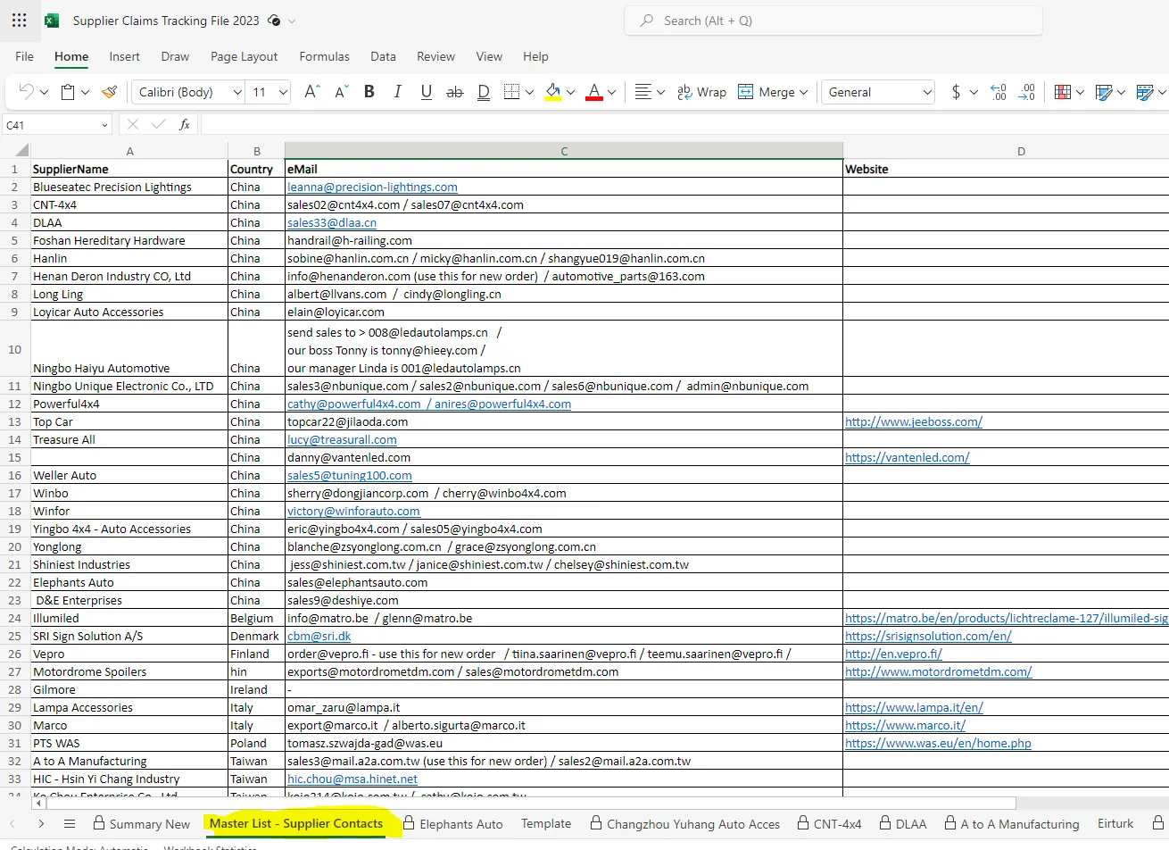1169x850 pixels.
Task: Click the insert function fx icon
Action: coord(185,125)
